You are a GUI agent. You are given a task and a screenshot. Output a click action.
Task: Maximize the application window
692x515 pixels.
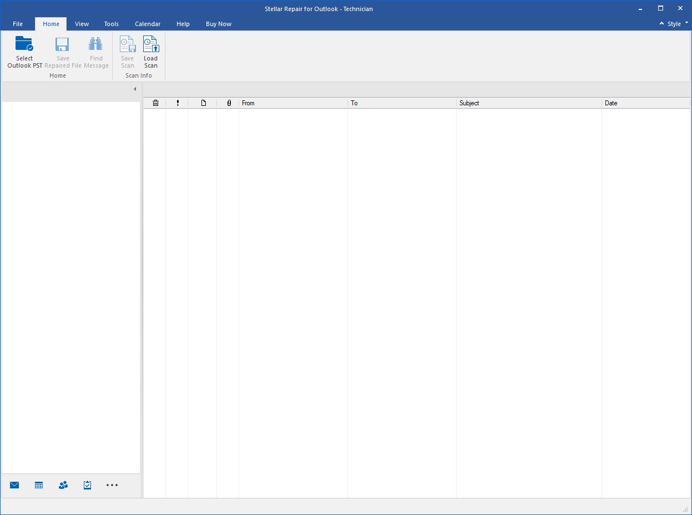click(x=660, y=8)
